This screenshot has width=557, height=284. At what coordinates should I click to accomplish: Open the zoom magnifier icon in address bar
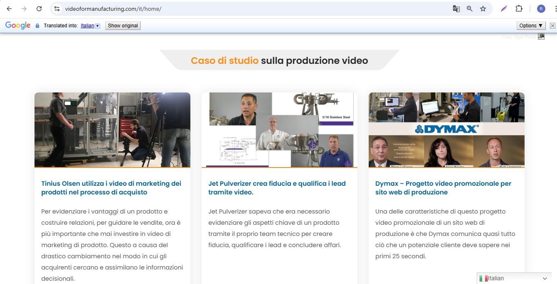[470, 9]
